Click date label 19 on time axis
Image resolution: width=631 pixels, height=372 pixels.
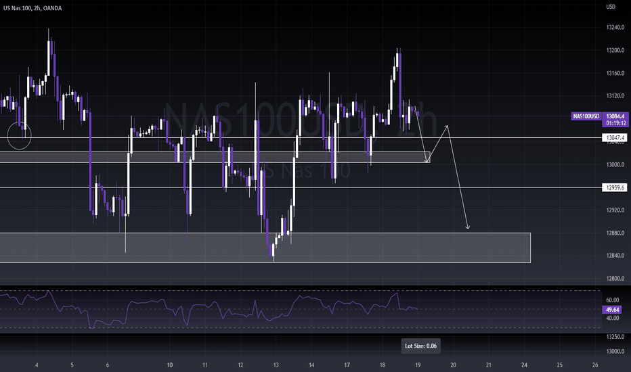tap(418, 365)
